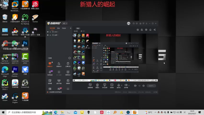Image resolution: width=204 pixels, height=115 pixels.
Task: Switch to the first orange scene tab
Action: tap(52, 28)
